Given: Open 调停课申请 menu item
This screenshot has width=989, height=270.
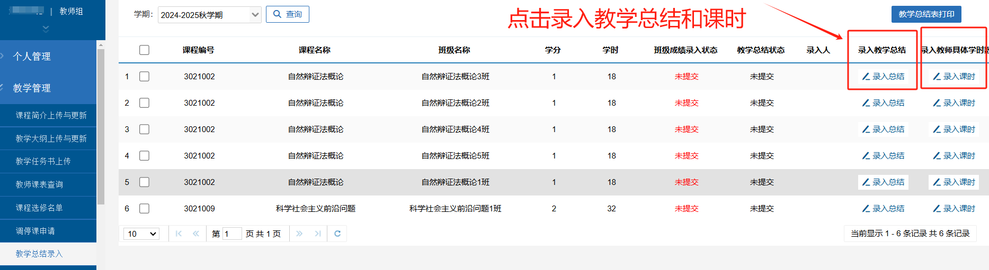Looking at the screenshot, I should [x=48, y=231].
